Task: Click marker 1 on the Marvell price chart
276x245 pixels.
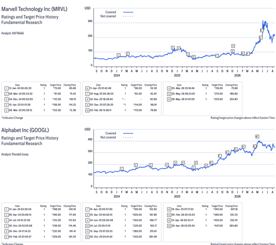Action: click(x=118, y=55)
